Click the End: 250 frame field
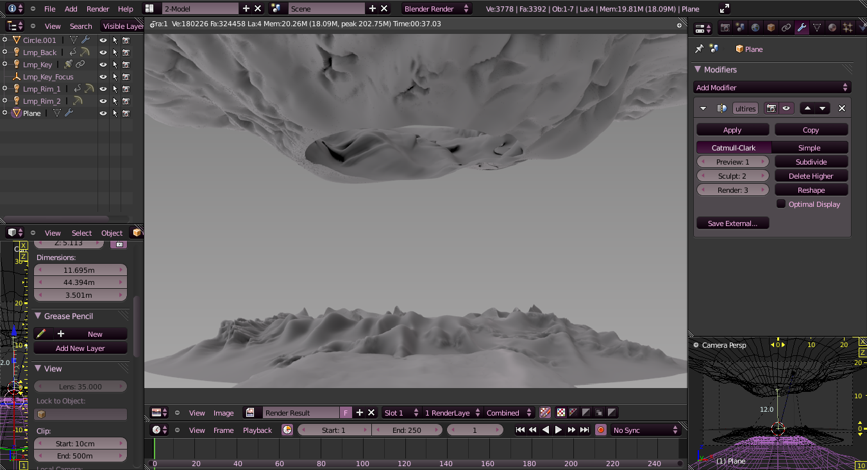 coord(407,430)
